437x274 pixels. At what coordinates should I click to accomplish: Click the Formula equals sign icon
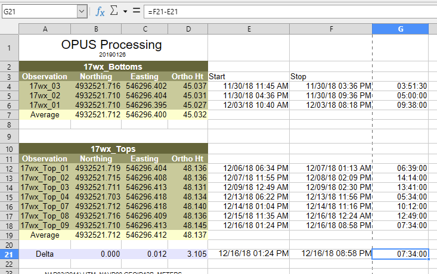click(x=137, y=11)
